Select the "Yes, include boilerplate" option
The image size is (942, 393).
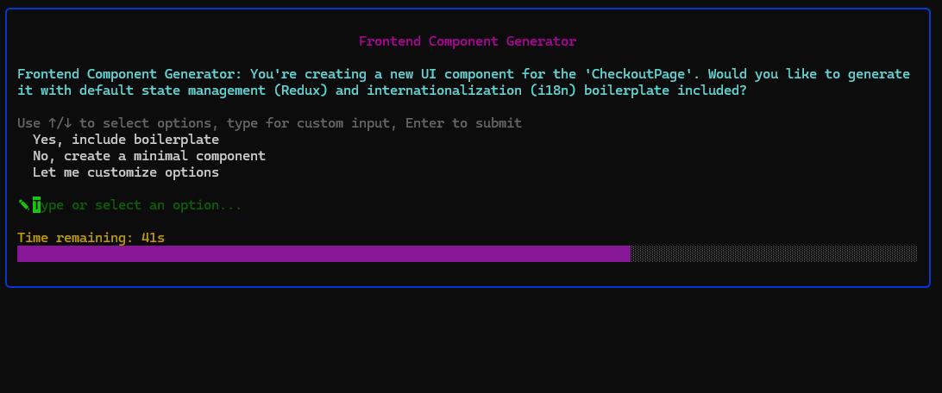(x=125, y=140)
